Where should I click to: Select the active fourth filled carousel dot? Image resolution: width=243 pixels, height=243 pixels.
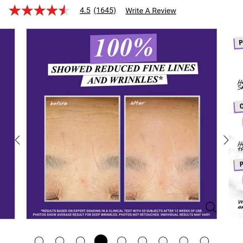tap(101, 239)
